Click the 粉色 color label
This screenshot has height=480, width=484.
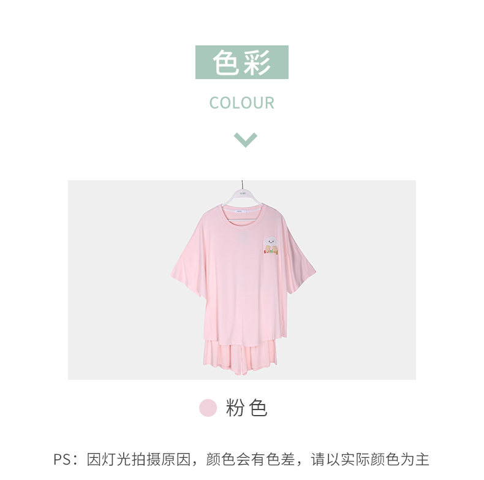[x=246, y=408]
